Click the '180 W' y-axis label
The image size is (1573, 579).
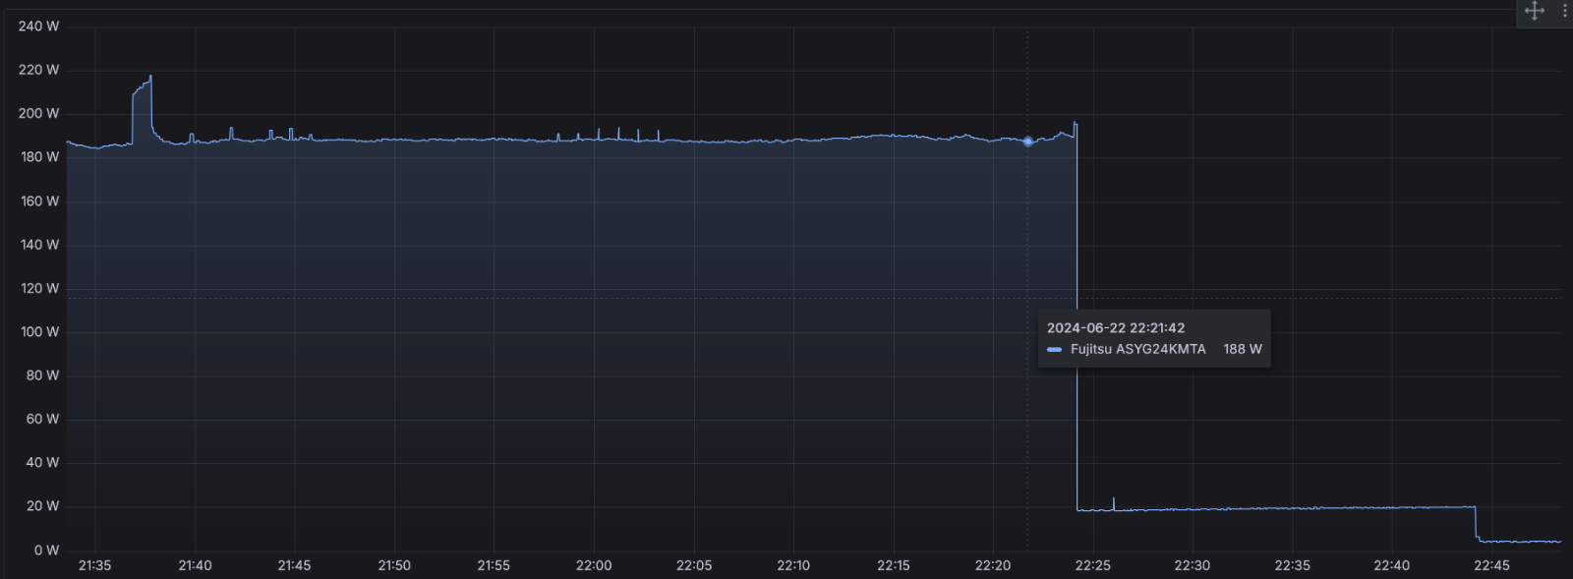pyautogui.click(x=39, y=156)
